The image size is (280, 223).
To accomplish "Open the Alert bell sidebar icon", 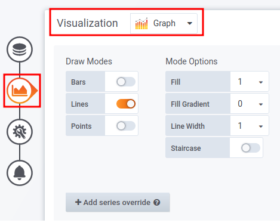I will pos(20,173).
